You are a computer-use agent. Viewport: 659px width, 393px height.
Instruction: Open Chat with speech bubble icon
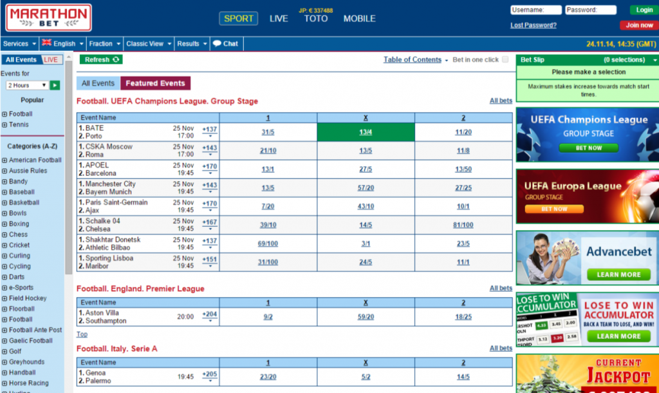click(225, 44)
